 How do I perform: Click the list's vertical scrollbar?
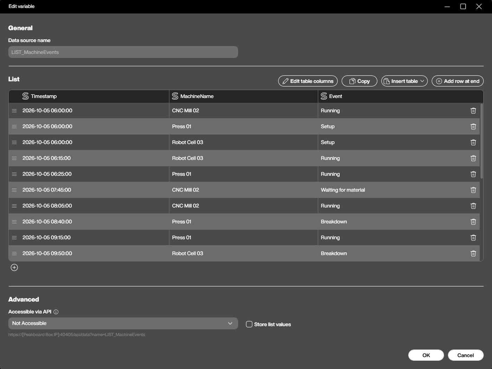point(481,141)
